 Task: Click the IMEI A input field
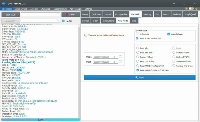tap(105, 57)
